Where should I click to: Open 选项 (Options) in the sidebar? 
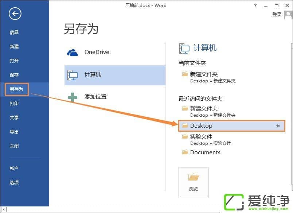14,183
